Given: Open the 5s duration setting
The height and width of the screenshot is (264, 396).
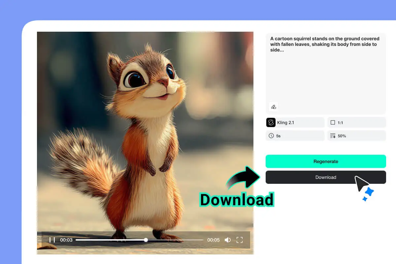Looking at the screenshot, I should [x=295, y=136].
